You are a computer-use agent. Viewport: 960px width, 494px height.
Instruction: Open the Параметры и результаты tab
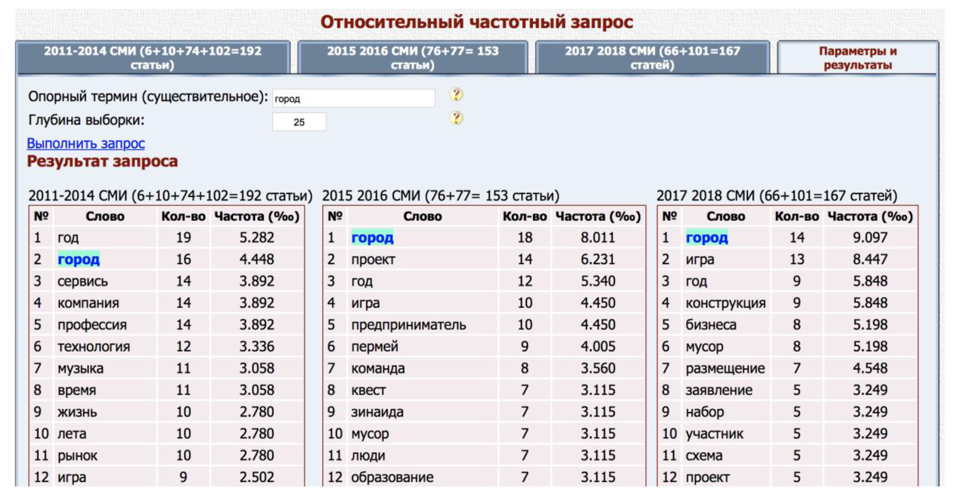[x=858, y=58]
